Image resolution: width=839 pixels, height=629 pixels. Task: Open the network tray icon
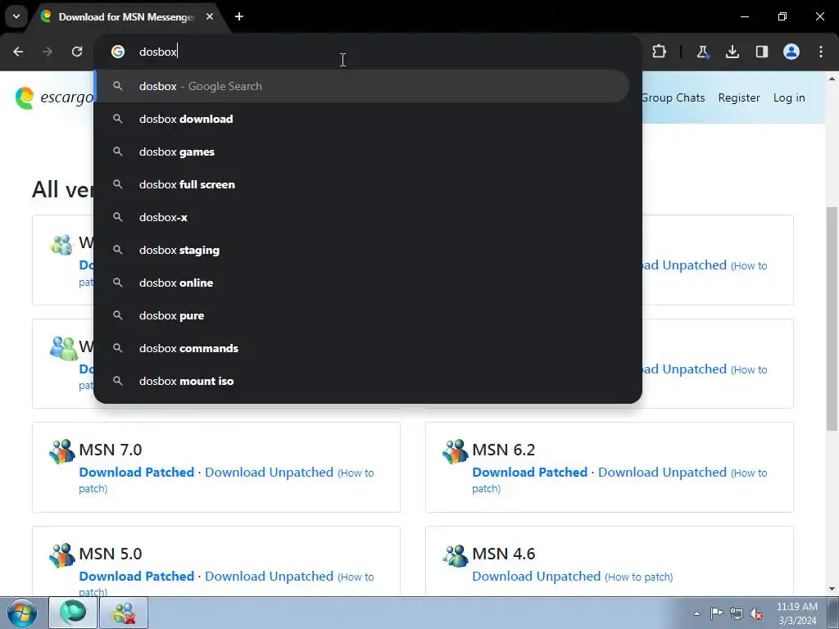tap(737, 613)
